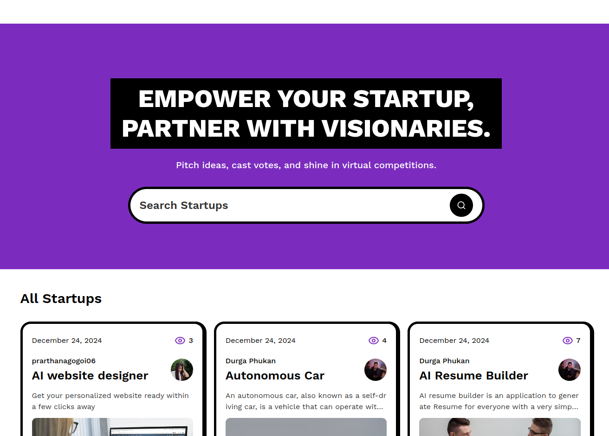
Task: Click the views eye icon on AI Resume Builder card
Action: (567, 341)
